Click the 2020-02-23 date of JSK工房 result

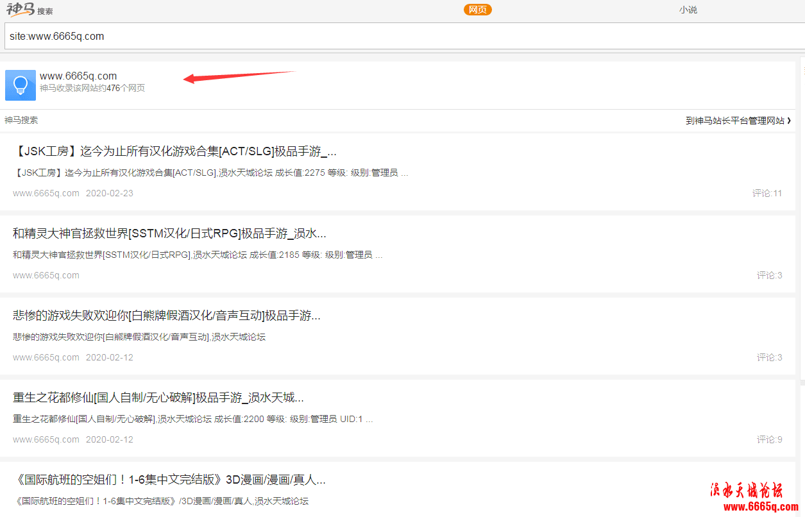tap(110, 193)
